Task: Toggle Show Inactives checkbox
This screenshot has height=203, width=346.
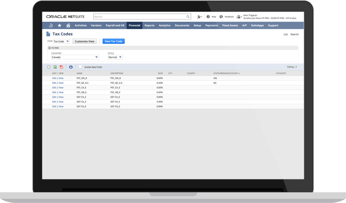Action: coord(80,66)
